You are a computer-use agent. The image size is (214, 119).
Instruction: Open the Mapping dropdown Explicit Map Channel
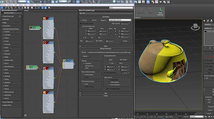120,20
